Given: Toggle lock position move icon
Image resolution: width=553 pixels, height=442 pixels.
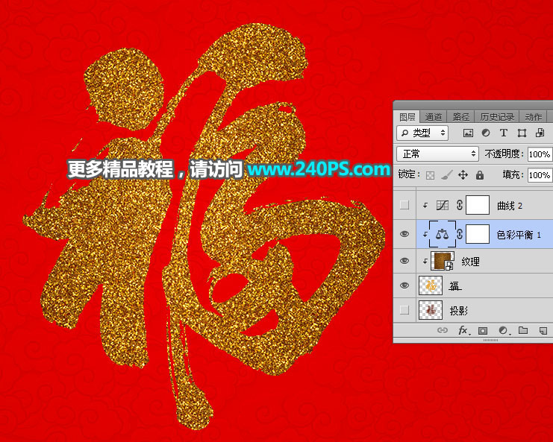Looking at the screenshot, I should [463, 175].
